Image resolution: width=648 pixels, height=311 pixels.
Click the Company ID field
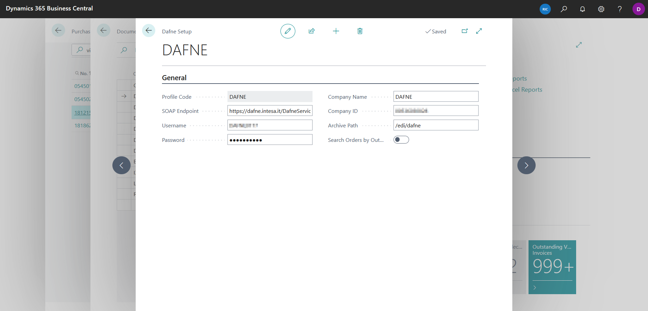tap(436, 111)
